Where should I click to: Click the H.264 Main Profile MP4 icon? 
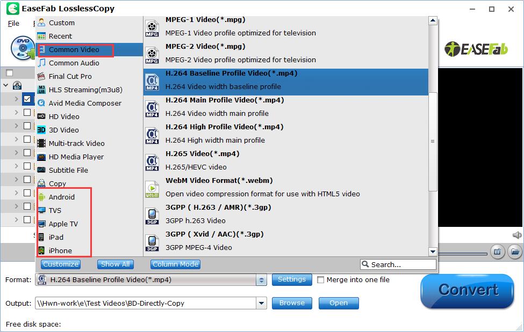(x=152, y=109)
